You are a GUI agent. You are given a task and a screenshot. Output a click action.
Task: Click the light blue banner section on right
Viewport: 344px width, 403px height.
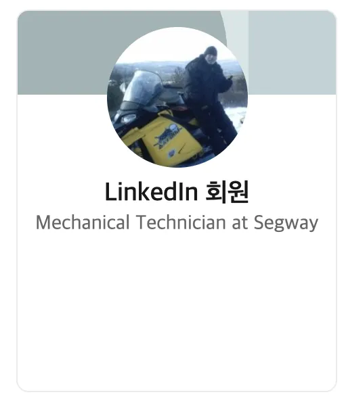pyautogui.click(x=293, y=53)
